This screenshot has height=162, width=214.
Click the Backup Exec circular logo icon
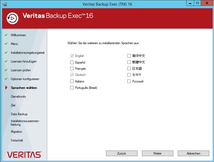(12, 18)
